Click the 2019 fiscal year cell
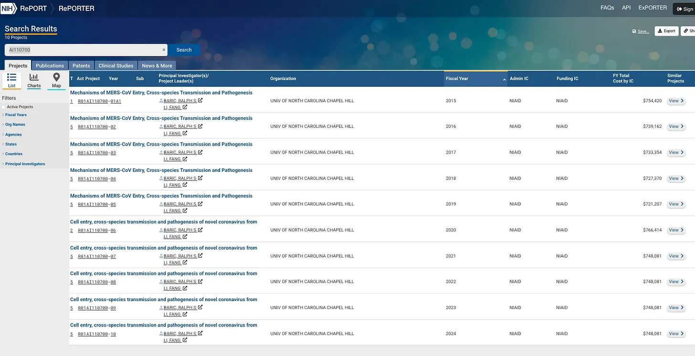Screen dimensions: 695x356 (x=451, y=204)
